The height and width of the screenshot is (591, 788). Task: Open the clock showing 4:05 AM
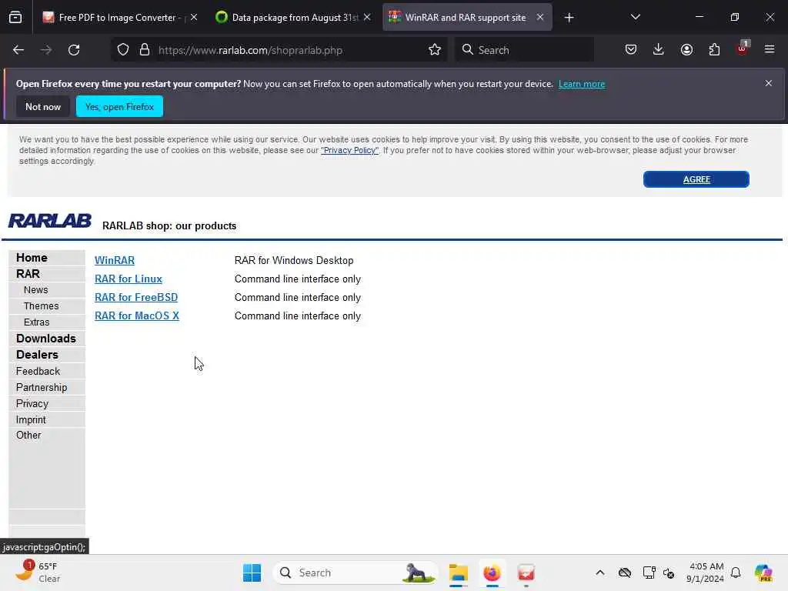pyautogui.click(x=706, y=573)
